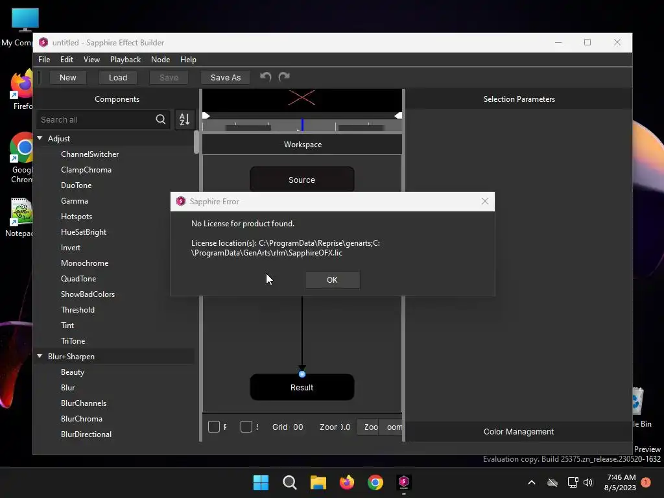
Task: Click the search magnifier in Components
Action: (161, 120)
